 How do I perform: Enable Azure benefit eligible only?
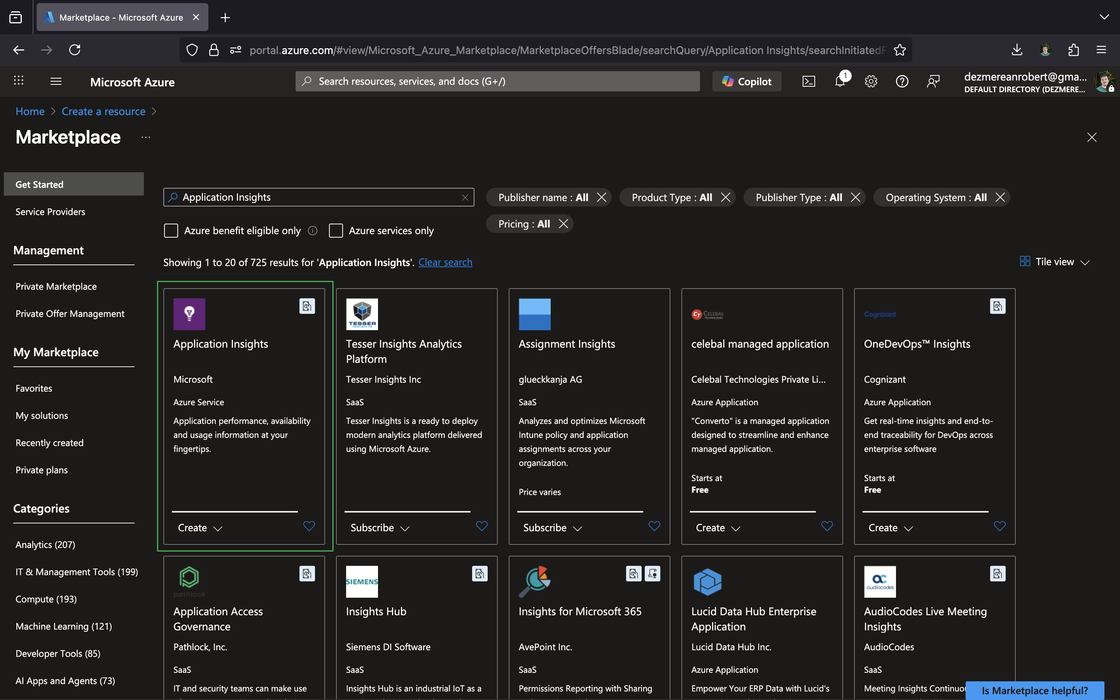[171, 230]
